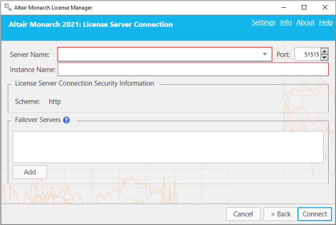Screen dimensions: 336x225
Task: Go back with the Back button
Action: coord(280,214)
